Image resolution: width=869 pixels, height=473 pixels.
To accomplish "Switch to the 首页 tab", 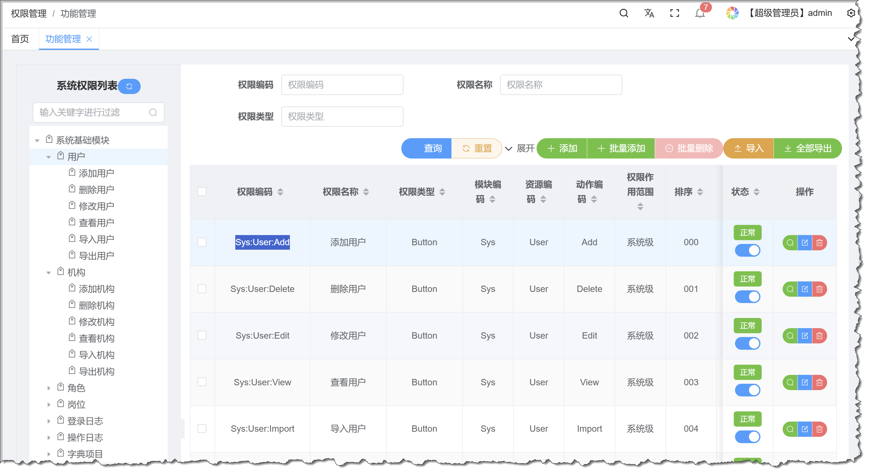I will [20, 39].
